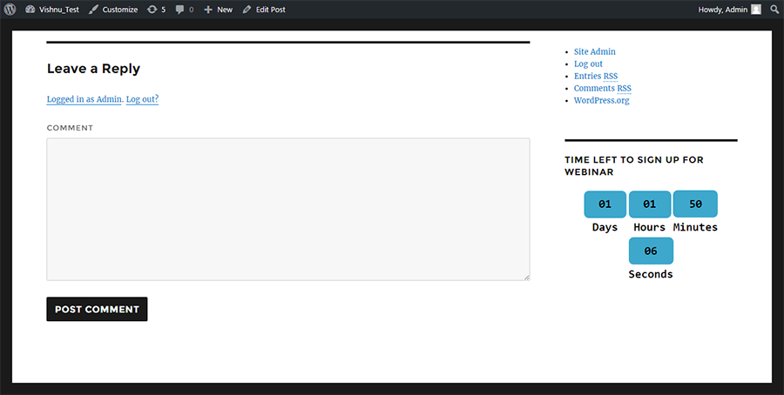Screen dimensions: 784x395
Task: Open the Site Admin sidebar link
Action: pos(594,51)
